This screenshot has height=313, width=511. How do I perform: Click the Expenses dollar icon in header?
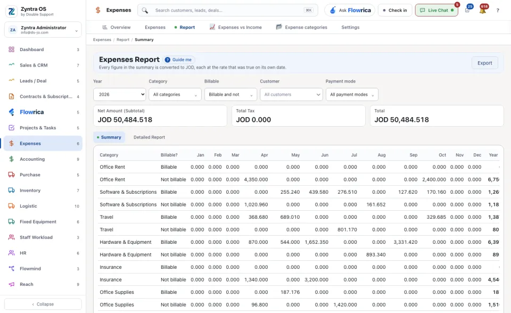98,10
